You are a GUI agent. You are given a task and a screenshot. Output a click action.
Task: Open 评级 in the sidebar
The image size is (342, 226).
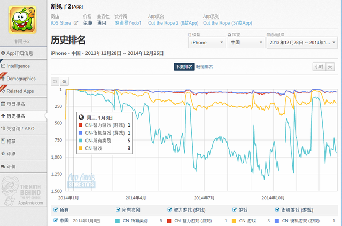coord(24,154)
